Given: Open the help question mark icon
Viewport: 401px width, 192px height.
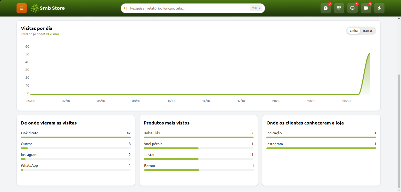Looking at the screenshot, I should tap(326, 8).
